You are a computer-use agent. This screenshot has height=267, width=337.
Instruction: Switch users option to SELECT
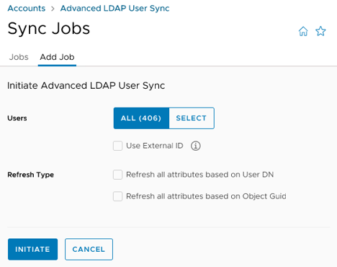tap(192, 118)
